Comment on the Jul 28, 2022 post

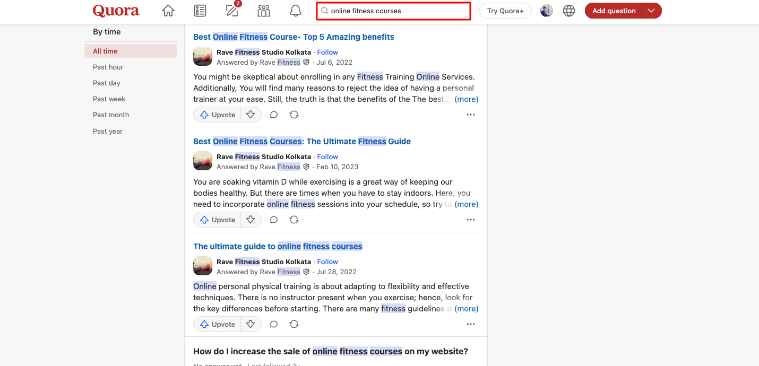[x=274, y=324]
